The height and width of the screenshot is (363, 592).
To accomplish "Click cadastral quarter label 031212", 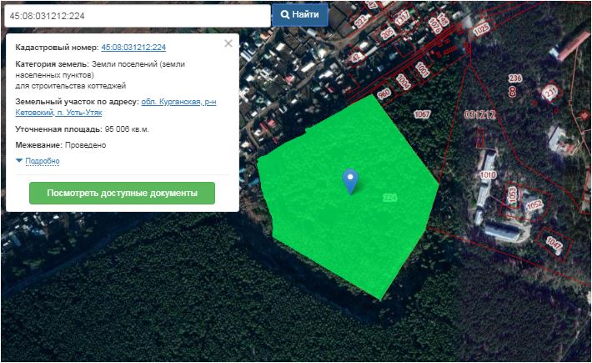I will pyautogui.click(x=480, y=114).
